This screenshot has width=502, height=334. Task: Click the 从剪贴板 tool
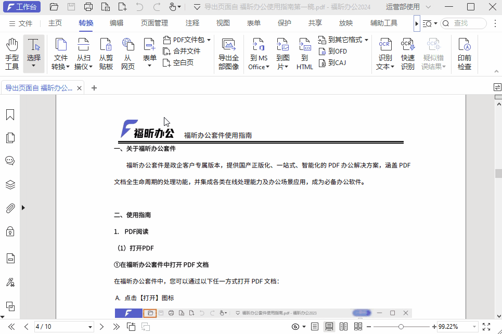[x=106, y=52]
